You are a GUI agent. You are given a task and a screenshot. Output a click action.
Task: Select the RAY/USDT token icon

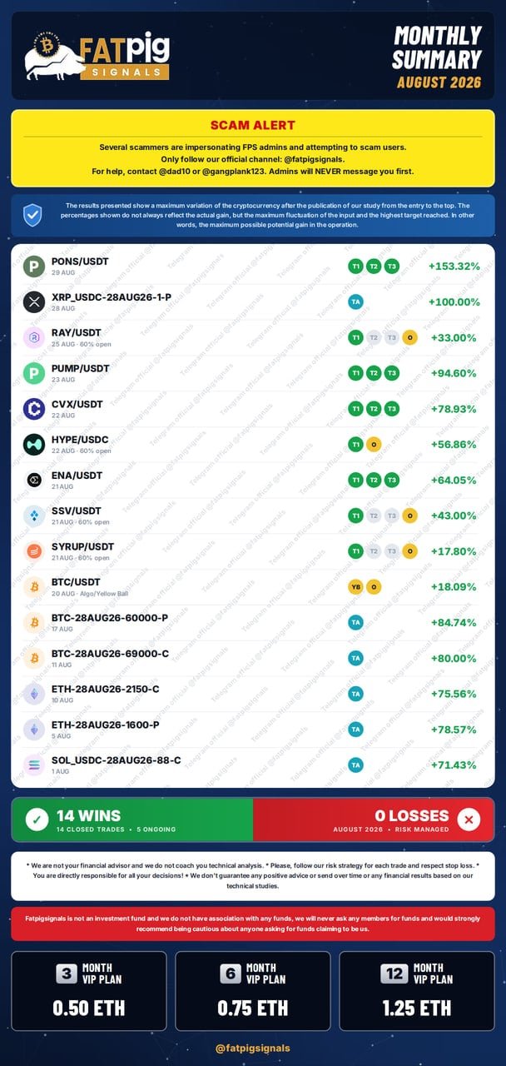pos(34,337)
